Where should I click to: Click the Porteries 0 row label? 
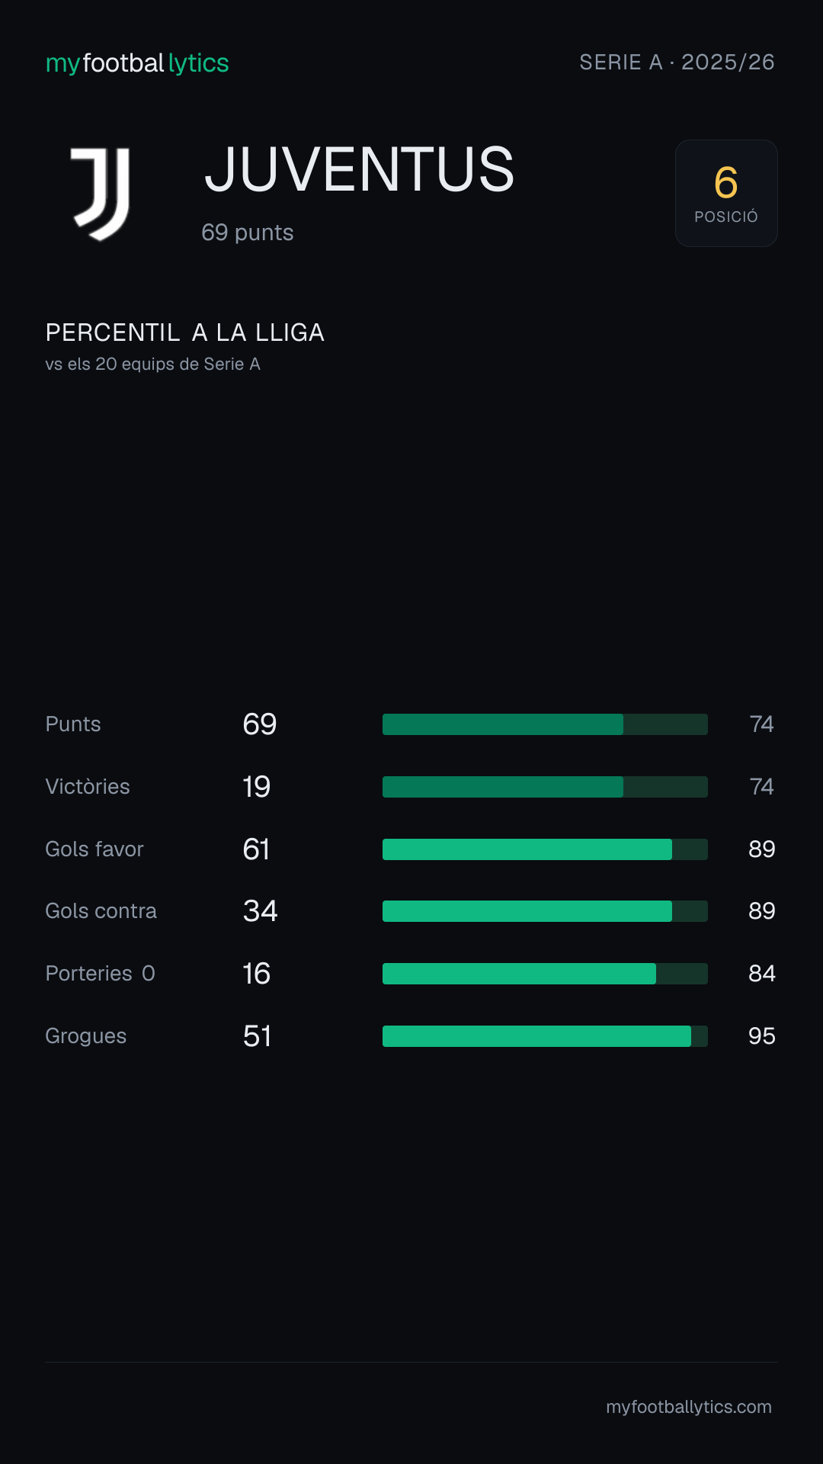(101, 974)
